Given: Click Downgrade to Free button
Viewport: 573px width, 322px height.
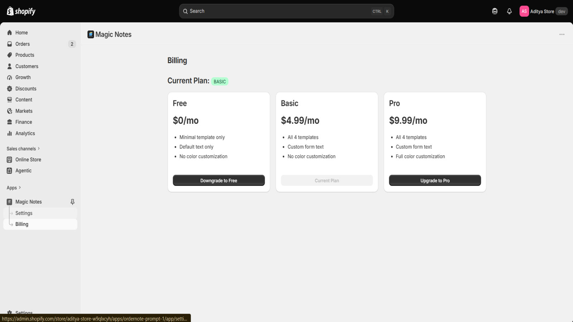Looking at the screenshot, I should pyautogui.click(x=219, y=180).
